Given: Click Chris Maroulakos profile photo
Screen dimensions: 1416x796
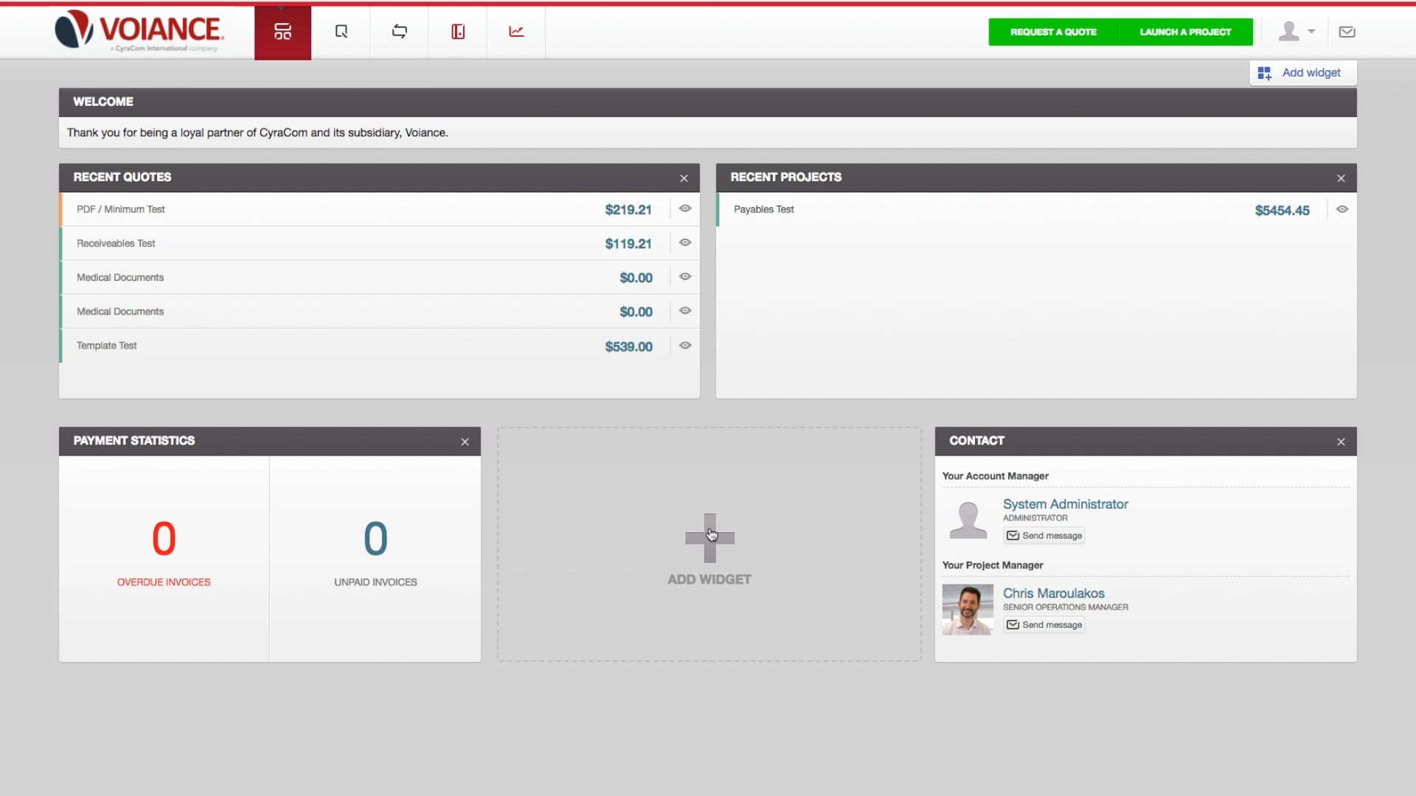Looking at the screenshot, I should pos(968,610).
